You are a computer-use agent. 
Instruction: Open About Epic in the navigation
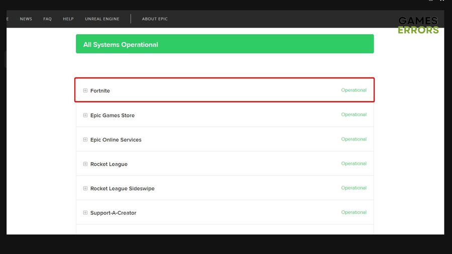(155, 19)
